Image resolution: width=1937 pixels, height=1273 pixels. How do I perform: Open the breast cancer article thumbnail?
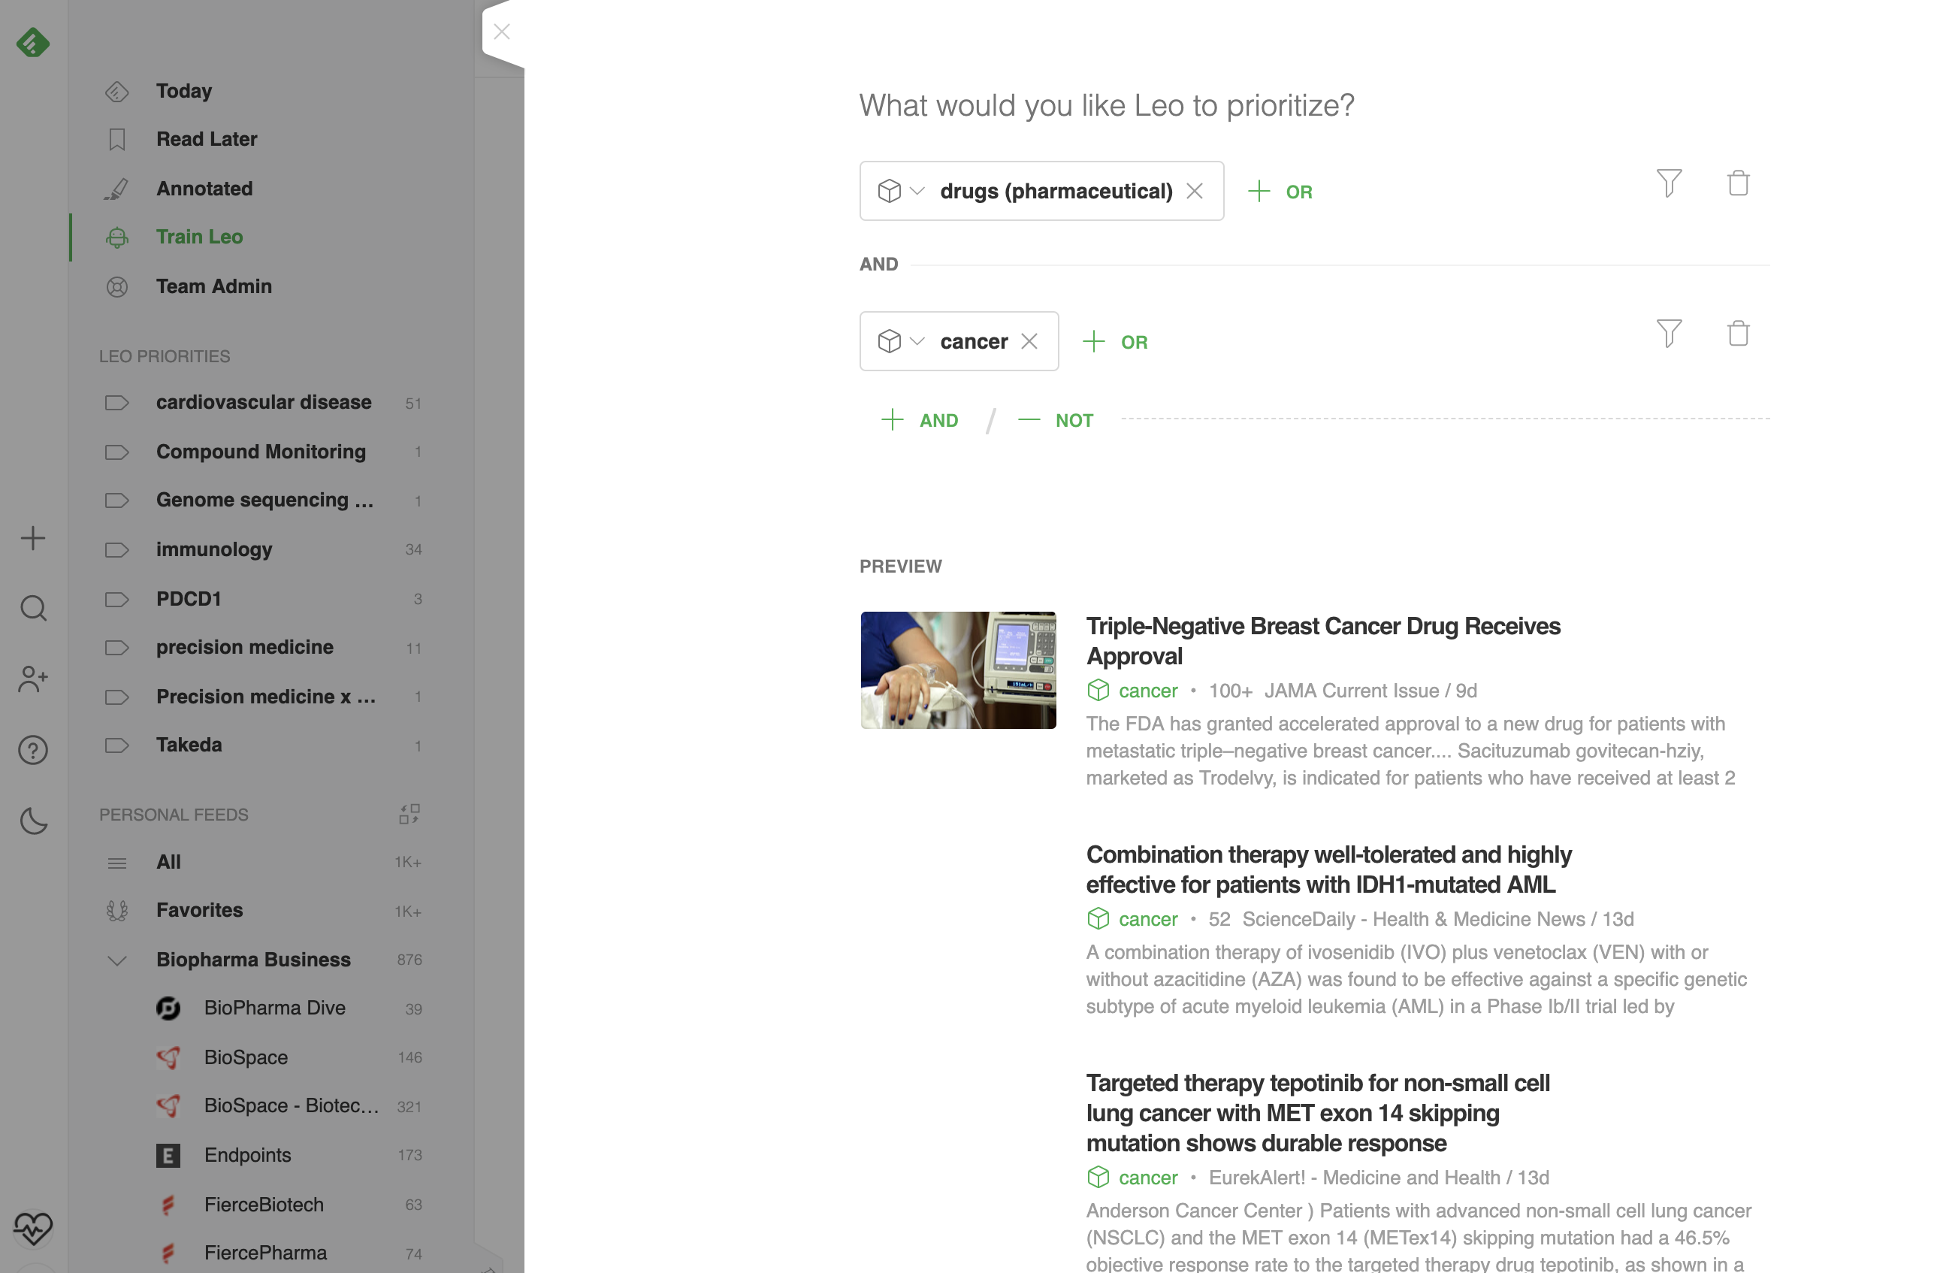(x=958, y=670)
